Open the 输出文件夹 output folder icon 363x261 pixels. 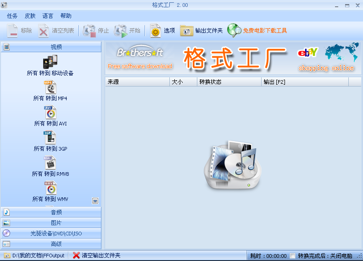pyautogui.click(x=187, y=31)
